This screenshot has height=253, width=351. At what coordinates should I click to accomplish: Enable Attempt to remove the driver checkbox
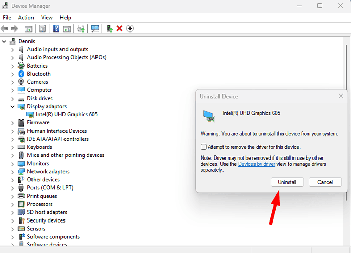[204, 147]
